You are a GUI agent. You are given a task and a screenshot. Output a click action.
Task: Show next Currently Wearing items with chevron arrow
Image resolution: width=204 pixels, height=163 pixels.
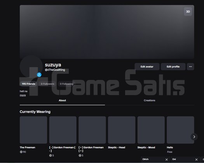[194, 137]
